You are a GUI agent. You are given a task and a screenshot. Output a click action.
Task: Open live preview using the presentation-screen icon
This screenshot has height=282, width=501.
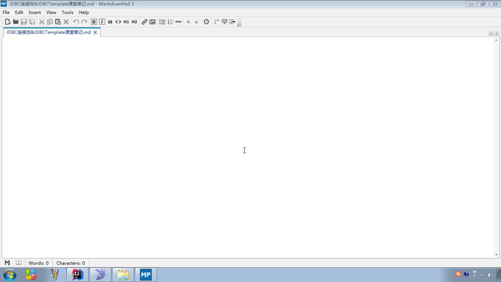click(225, 22)
